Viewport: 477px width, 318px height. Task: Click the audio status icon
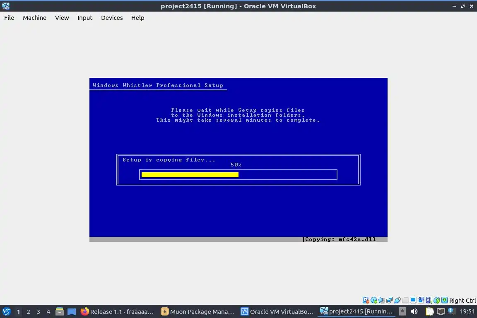coord(381,300)
